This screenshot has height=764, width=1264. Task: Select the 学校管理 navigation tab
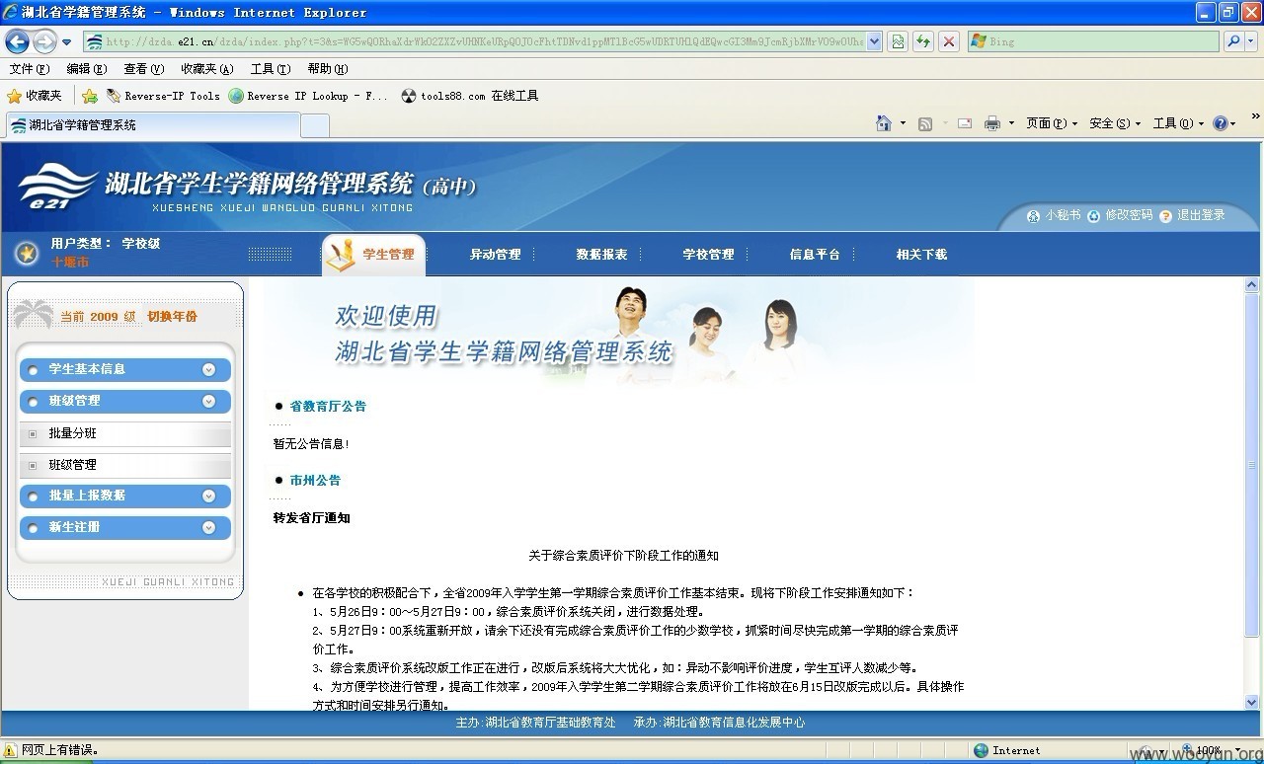pos(708,255)
